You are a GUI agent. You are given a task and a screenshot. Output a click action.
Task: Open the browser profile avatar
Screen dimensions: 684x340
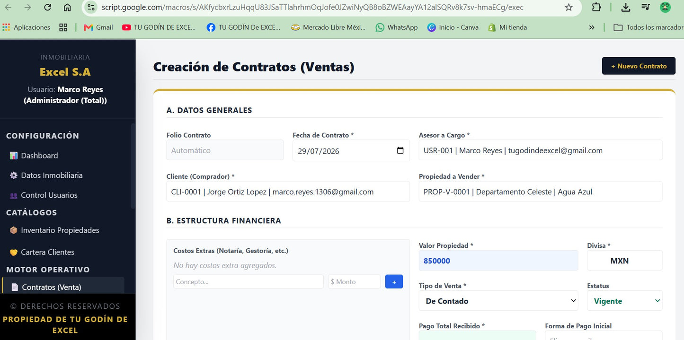(666, 8)
